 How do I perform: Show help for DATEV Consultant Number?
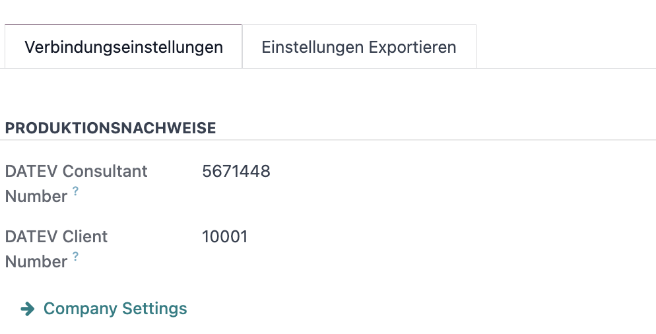point(75,191)
